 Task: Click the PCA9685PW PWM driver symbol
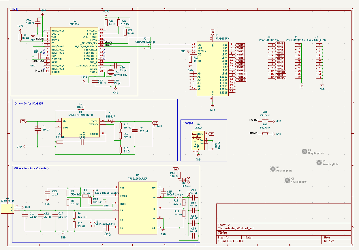pos(212,68)
